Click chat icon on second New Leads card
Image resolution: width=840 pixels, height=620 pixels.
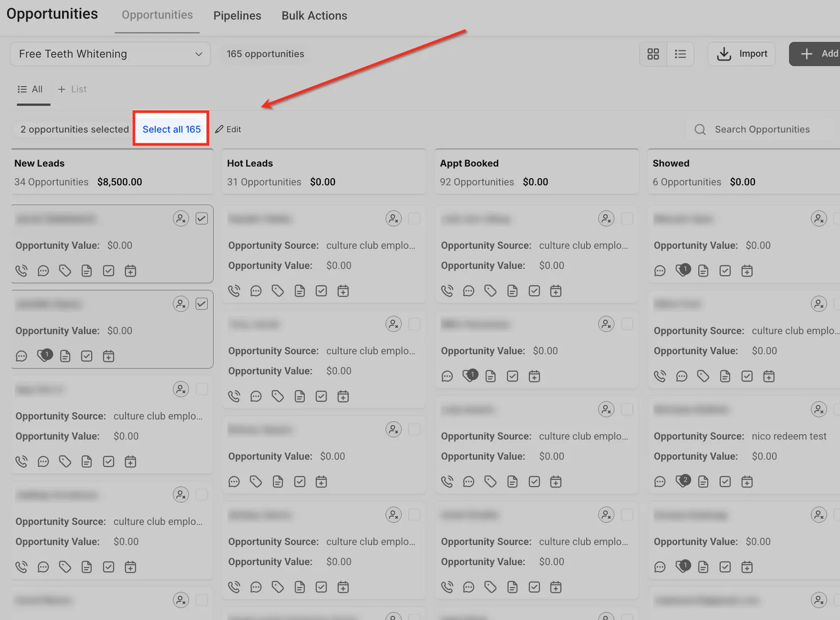tap(22, 356)
